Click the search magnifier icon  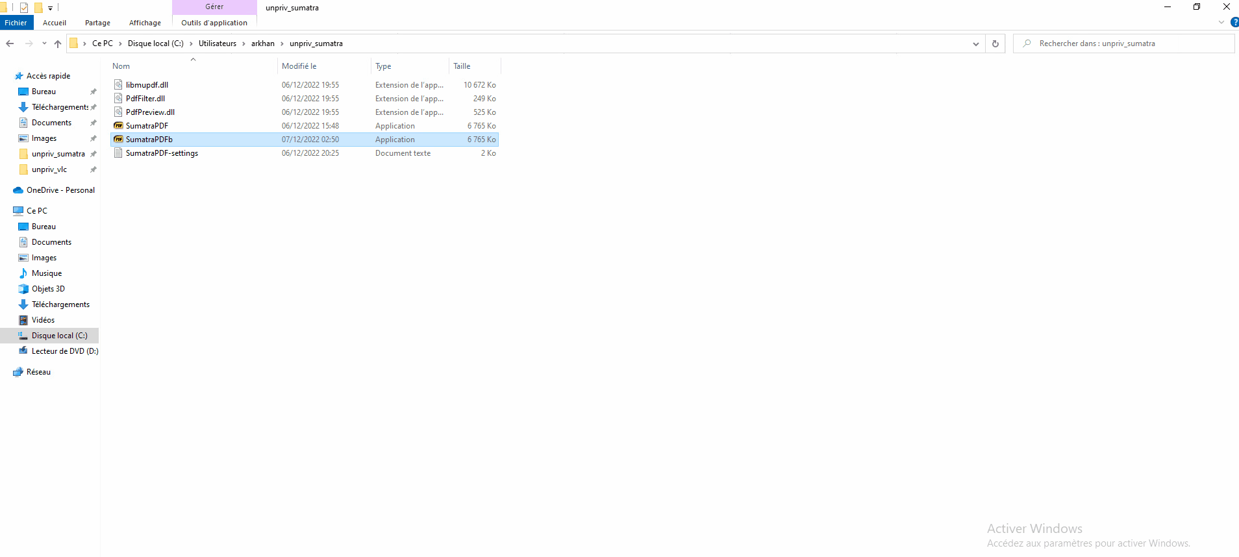tap(1027, 43)
